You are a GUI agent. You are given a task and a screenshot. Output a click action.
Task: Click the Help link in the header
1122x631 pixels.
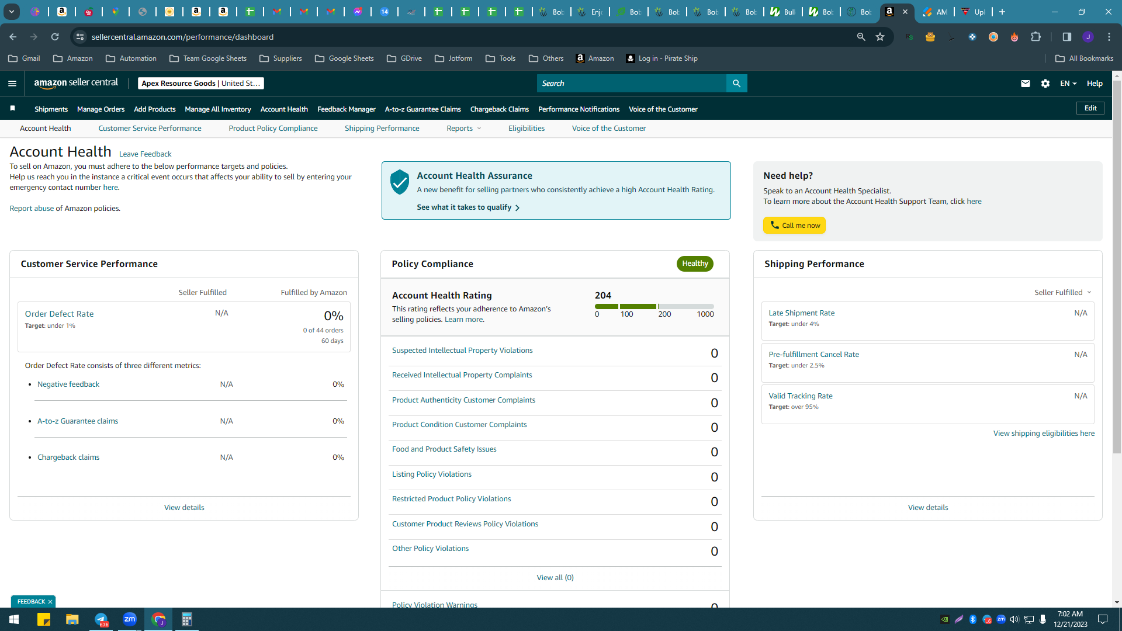coord(1095,84)
